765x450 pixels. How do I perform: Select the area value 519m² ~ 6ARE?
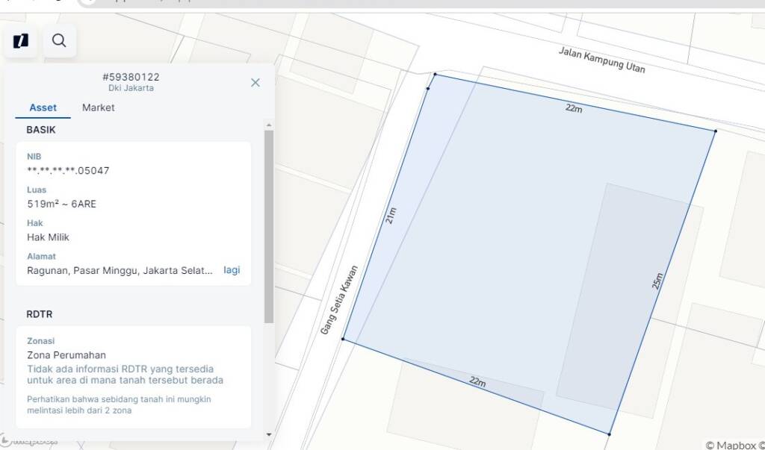point(61,204)
